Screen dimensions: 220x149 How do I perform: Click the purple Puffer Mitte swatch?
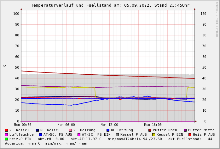(x=185, y=130)
